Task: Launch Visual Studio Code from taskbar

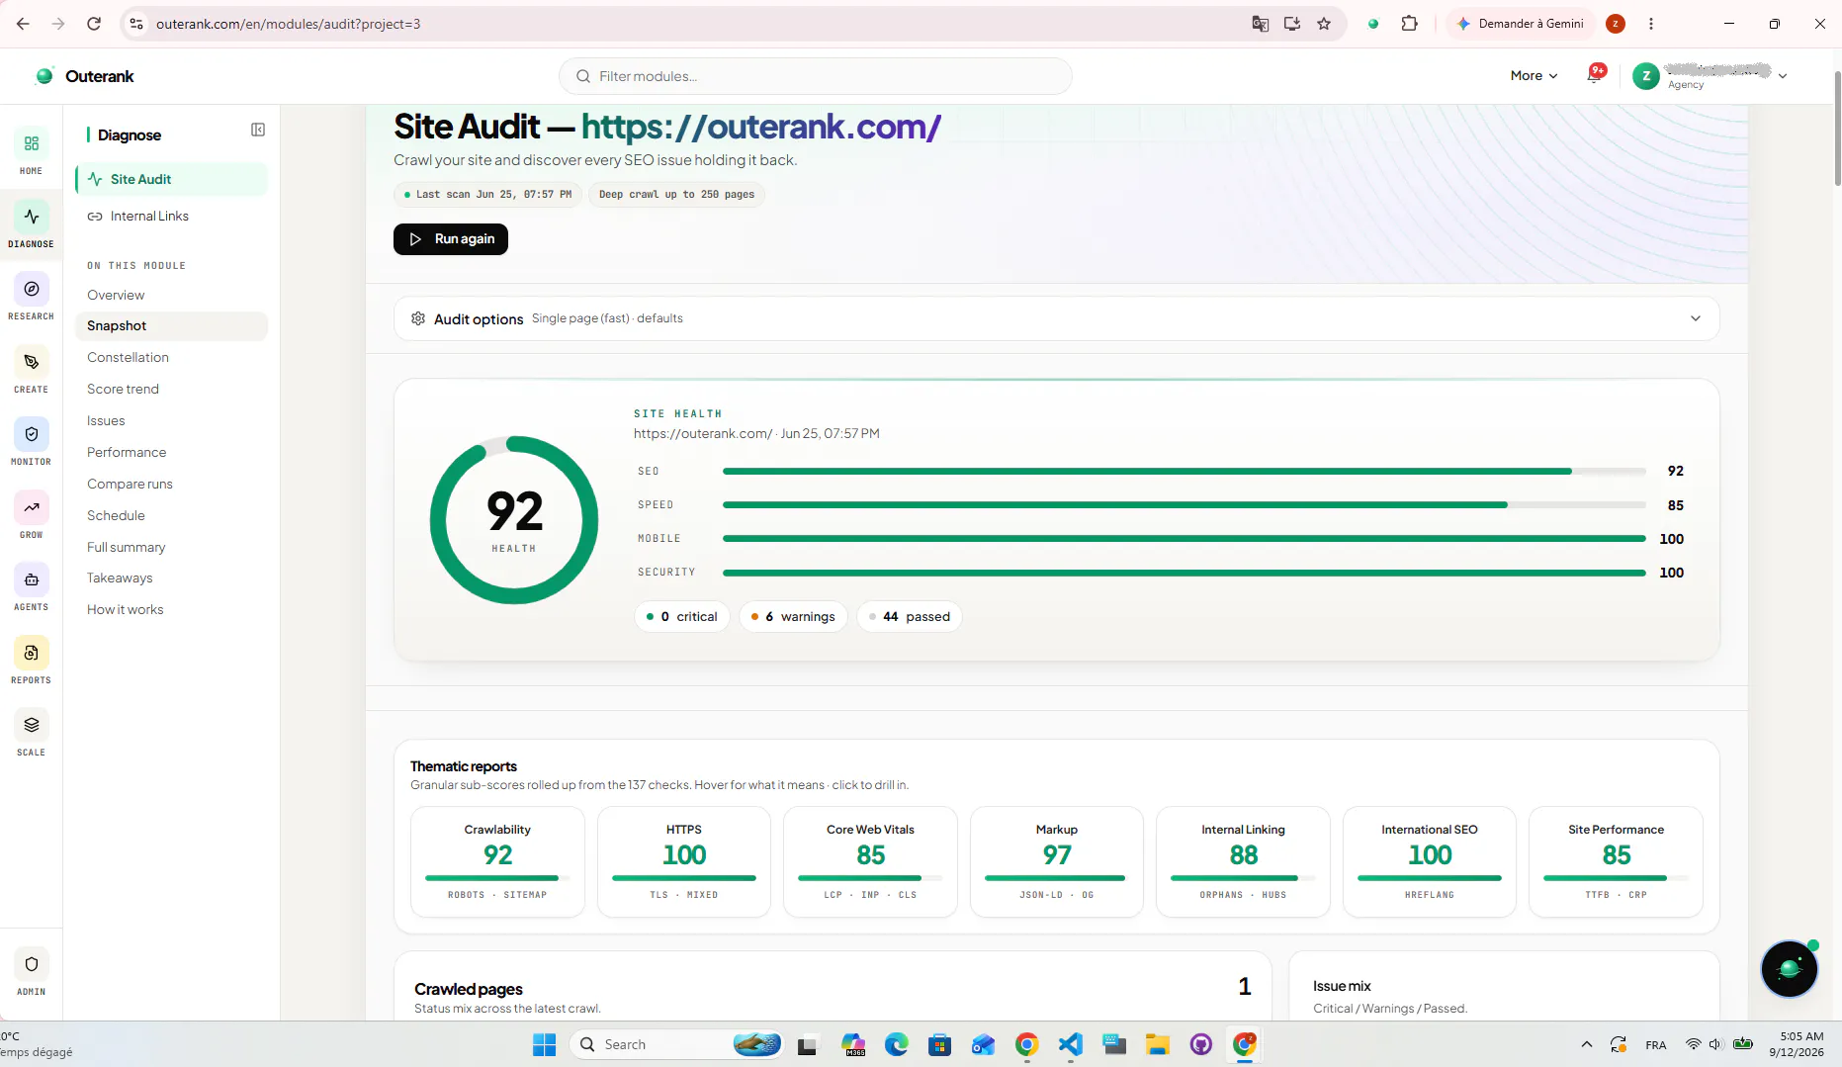Action: (x=1071, y=1044)
